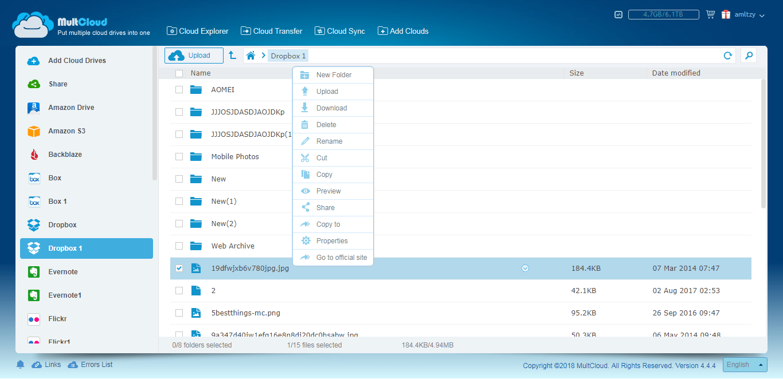This screenshot has width=783, height=379.
Task: Open Cloud Explorer from the top navigation
Action: 197,31
